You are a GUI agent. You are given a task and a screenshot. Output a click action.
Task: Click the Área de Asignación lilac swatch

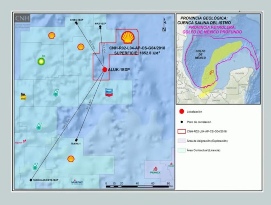[182, 141]
